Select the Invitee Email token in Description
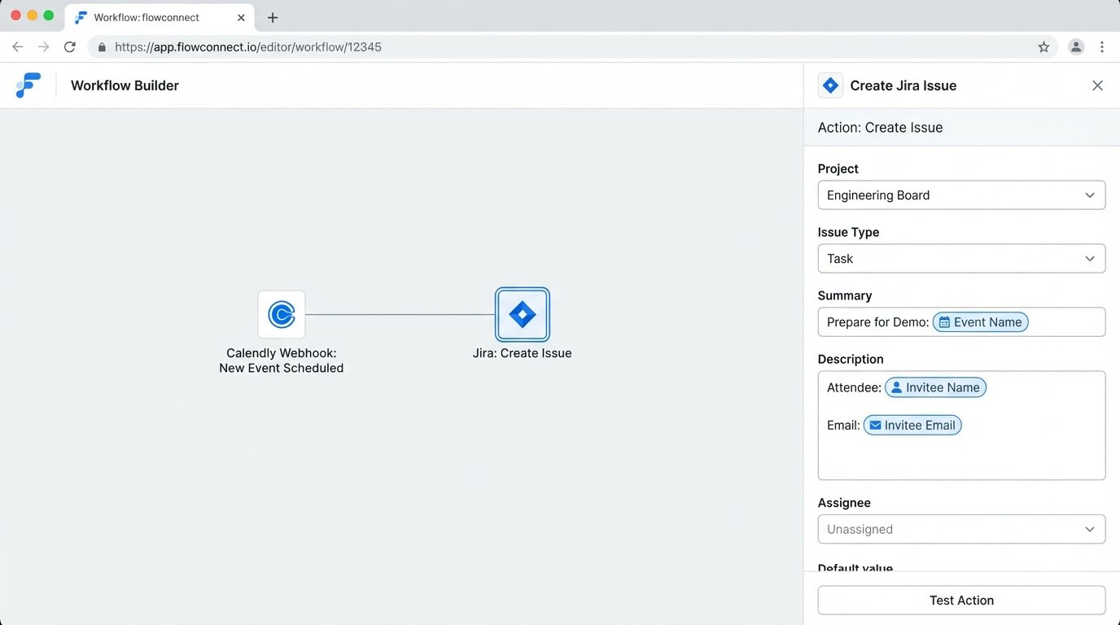1120x625 pixels. (x=912, y=425)
